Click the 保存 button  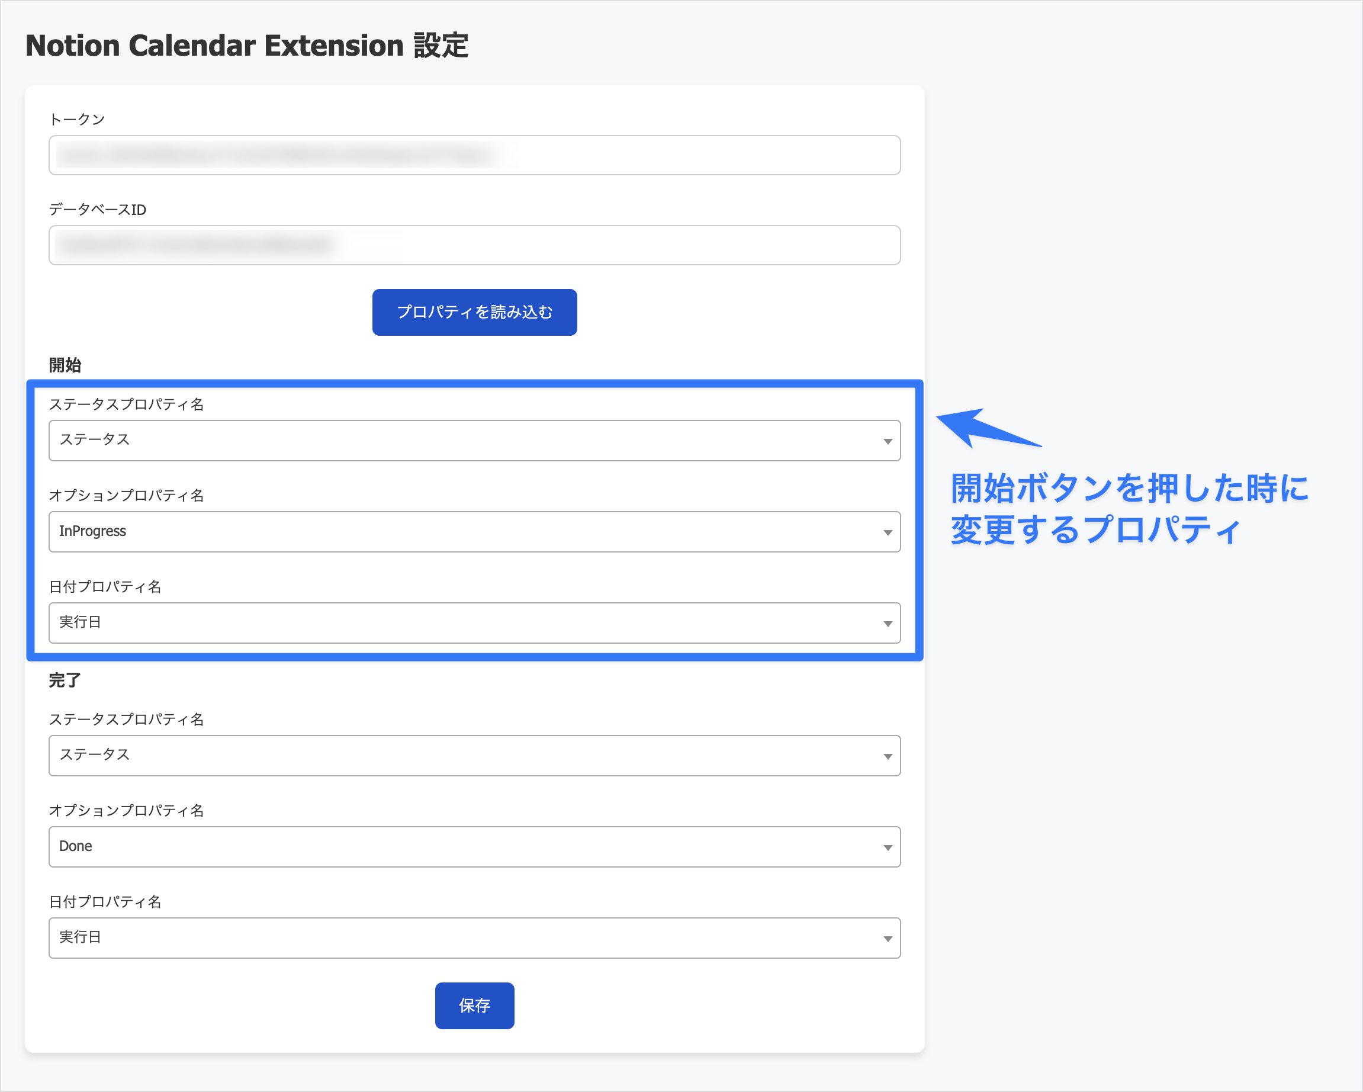point(474,1006)
